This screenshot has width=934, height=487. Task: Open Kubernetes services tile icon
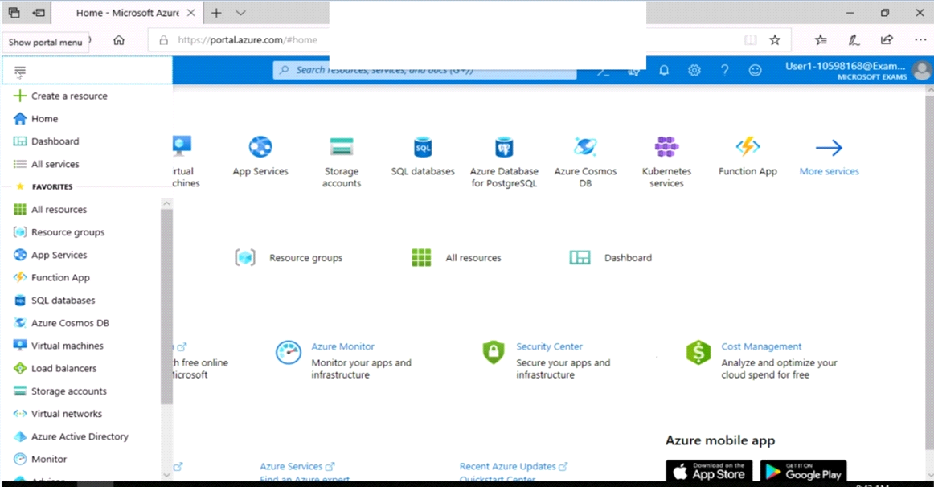click(x=666, y=146)
